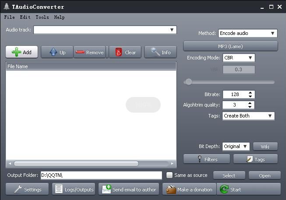
Task: Enable Same as source checkbox
Action: 169,175
